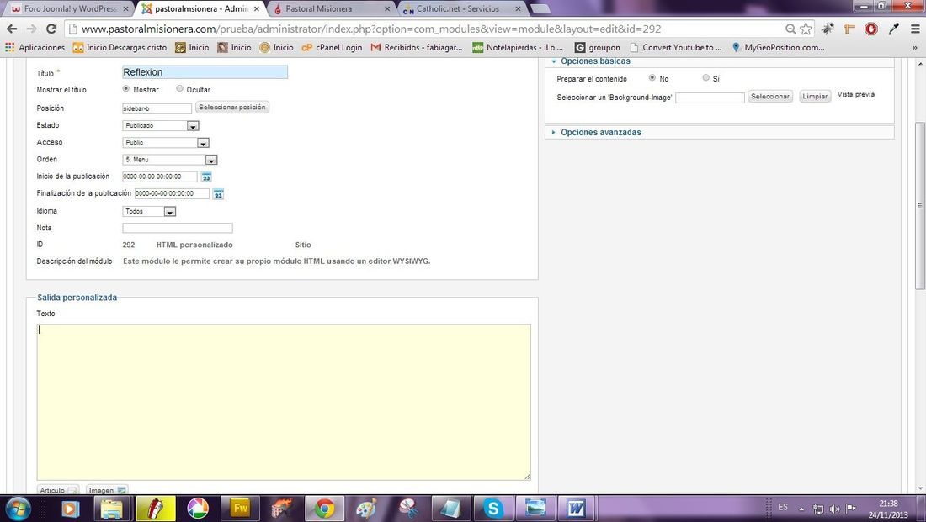Viewport: 926px width, 522px height.
Task: Open the groupon bookmark
Action: click(598, 47)
